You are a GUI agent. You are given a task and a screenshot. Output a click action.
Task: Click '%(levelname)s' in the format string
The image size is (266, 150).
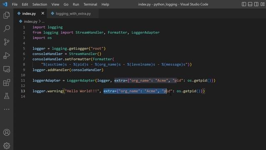point(141,65)
